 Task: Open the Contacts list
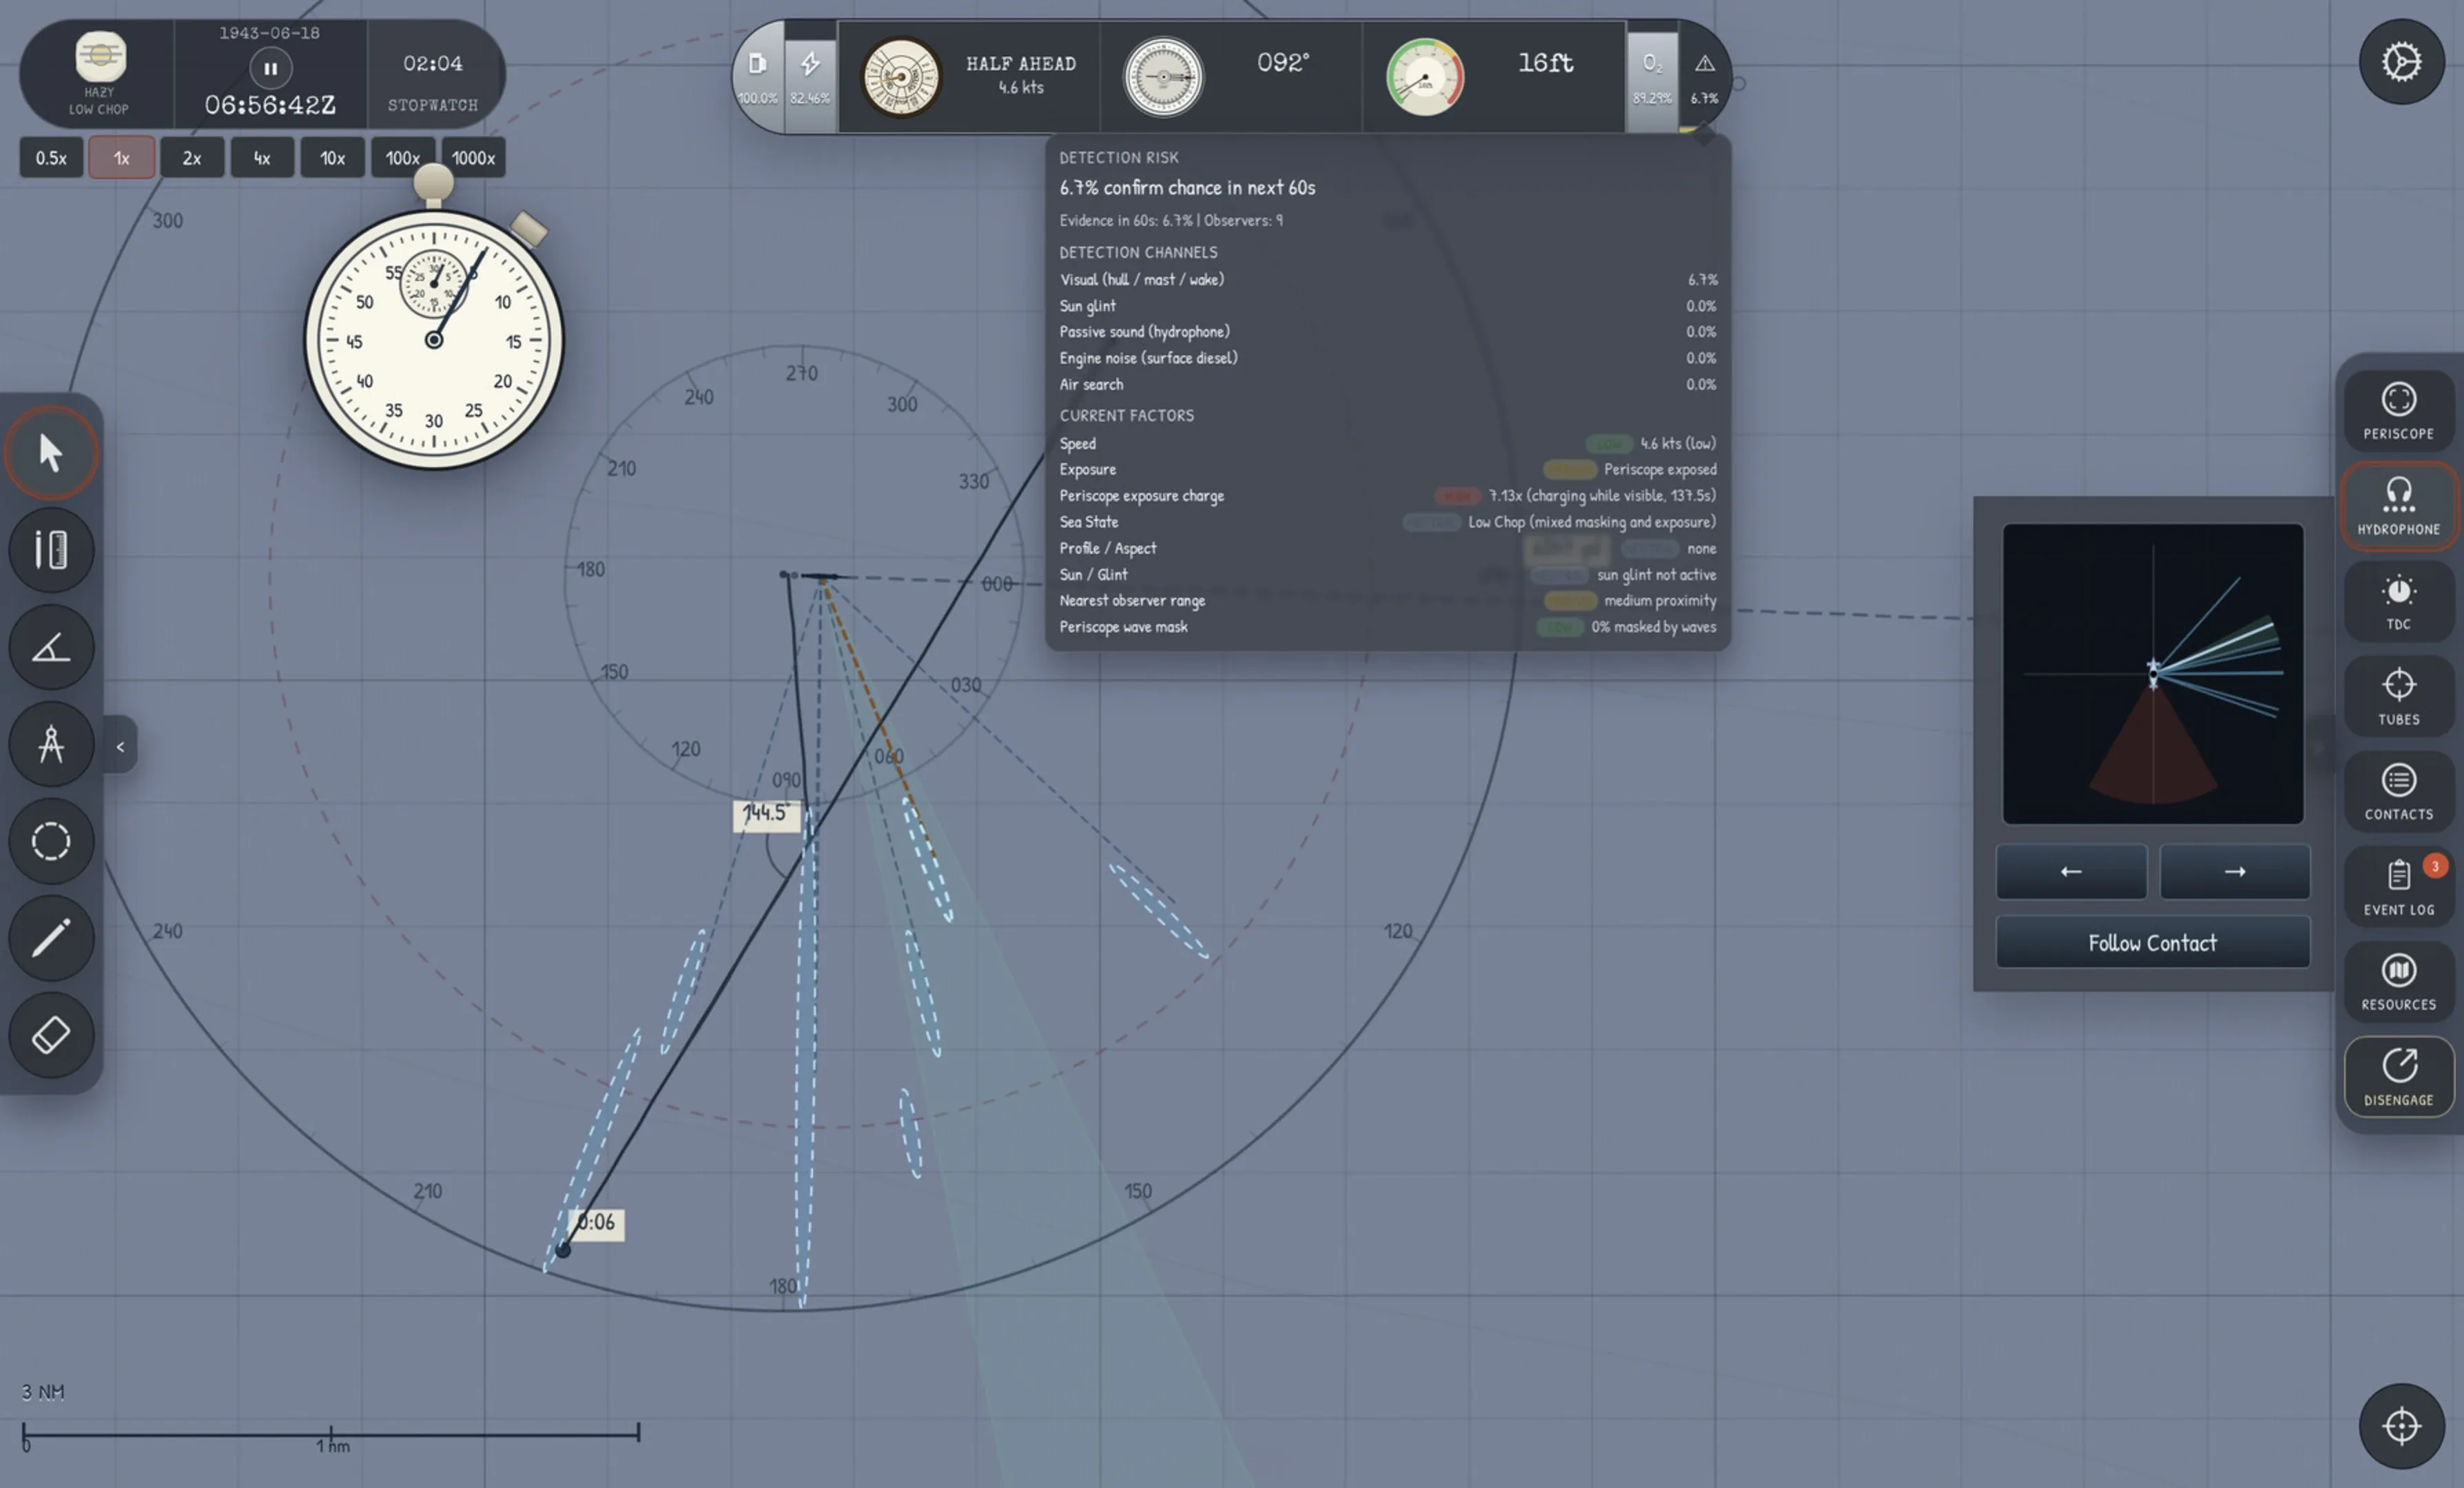pyautogui.click(x=2398, y=791)
